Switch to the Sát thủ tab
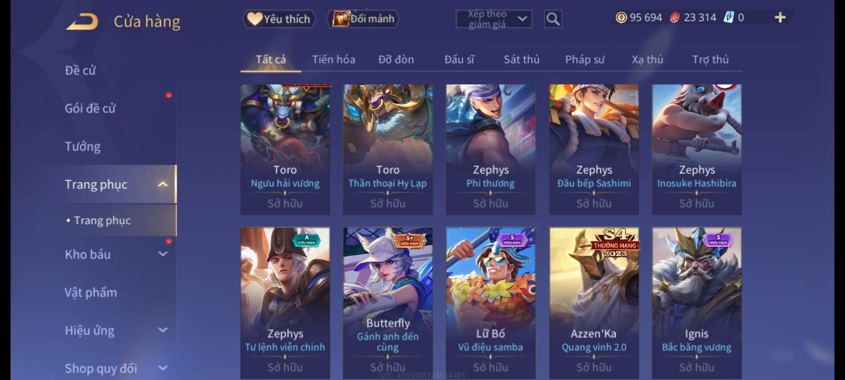Screen dimensions: 845x380 521,59
